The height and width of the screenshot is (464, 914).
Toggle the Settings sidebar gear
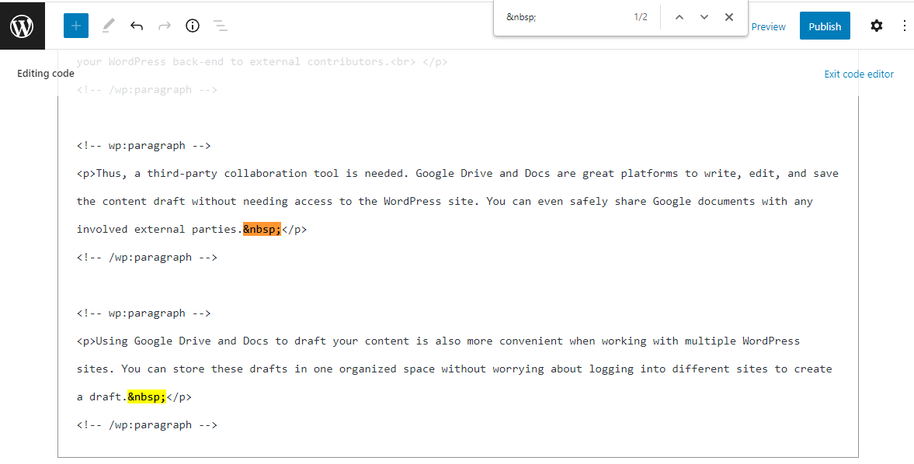pos(876,26)
